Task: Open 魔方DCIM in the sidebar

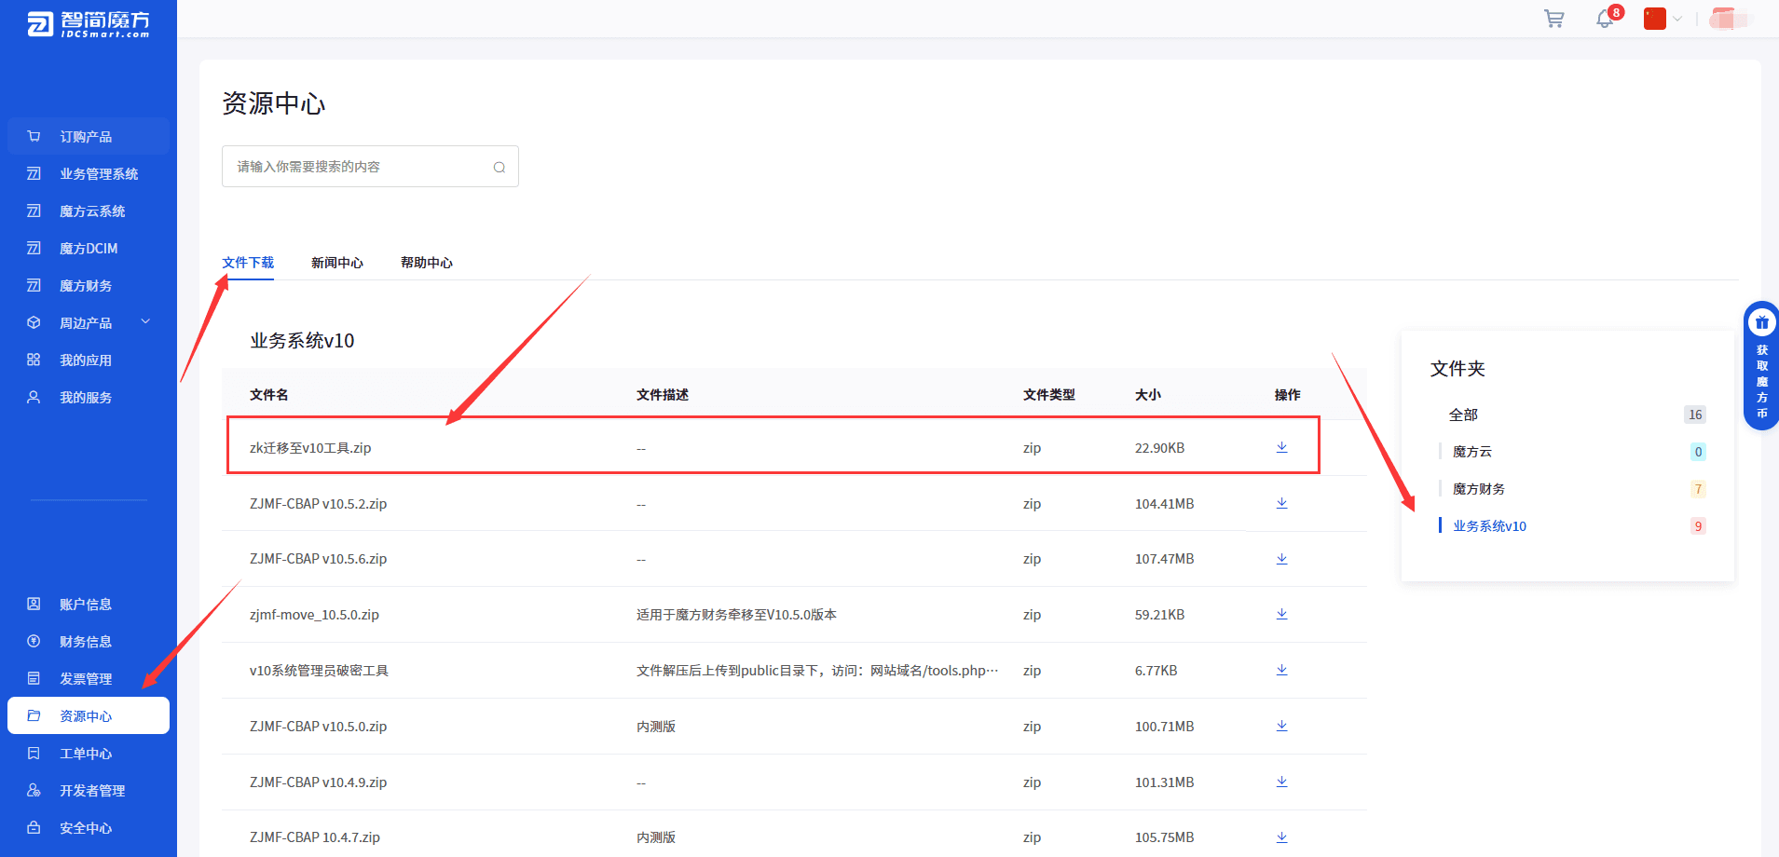Action: [89, 248]
